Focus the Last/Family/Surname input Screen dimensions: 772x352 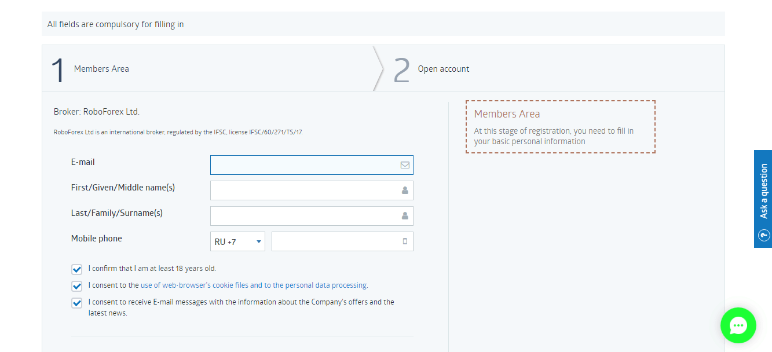312,216
